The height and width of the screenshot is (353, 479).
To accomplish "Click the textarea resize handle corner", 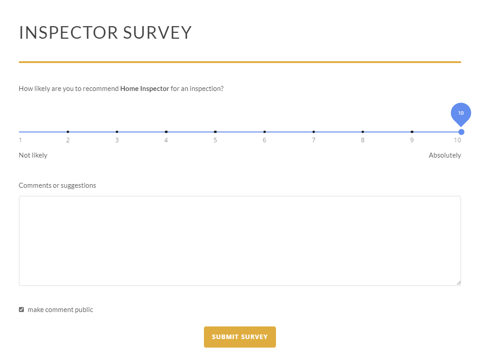I will (459, 283).
